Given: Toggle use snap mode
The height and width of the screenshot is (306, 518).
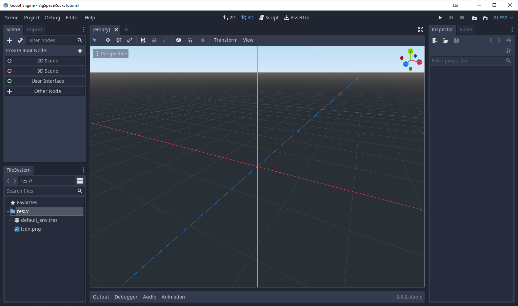Looking at the screenshot, I should tap(190, 40).
